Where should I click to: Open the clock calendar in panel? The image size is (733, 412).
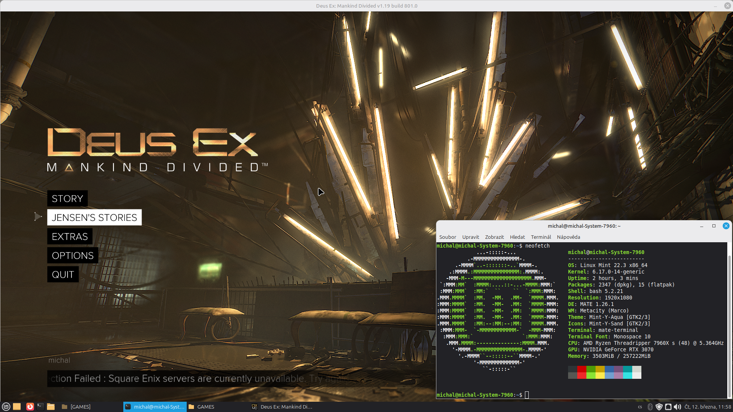pyautogui.click(x=707, y=407)
